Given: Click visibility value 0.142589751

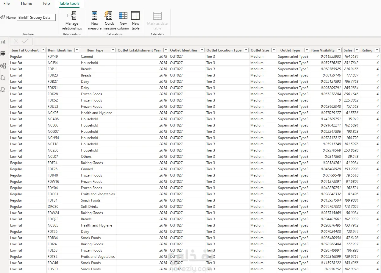Looking at the screenshot, I should (326, 119).
